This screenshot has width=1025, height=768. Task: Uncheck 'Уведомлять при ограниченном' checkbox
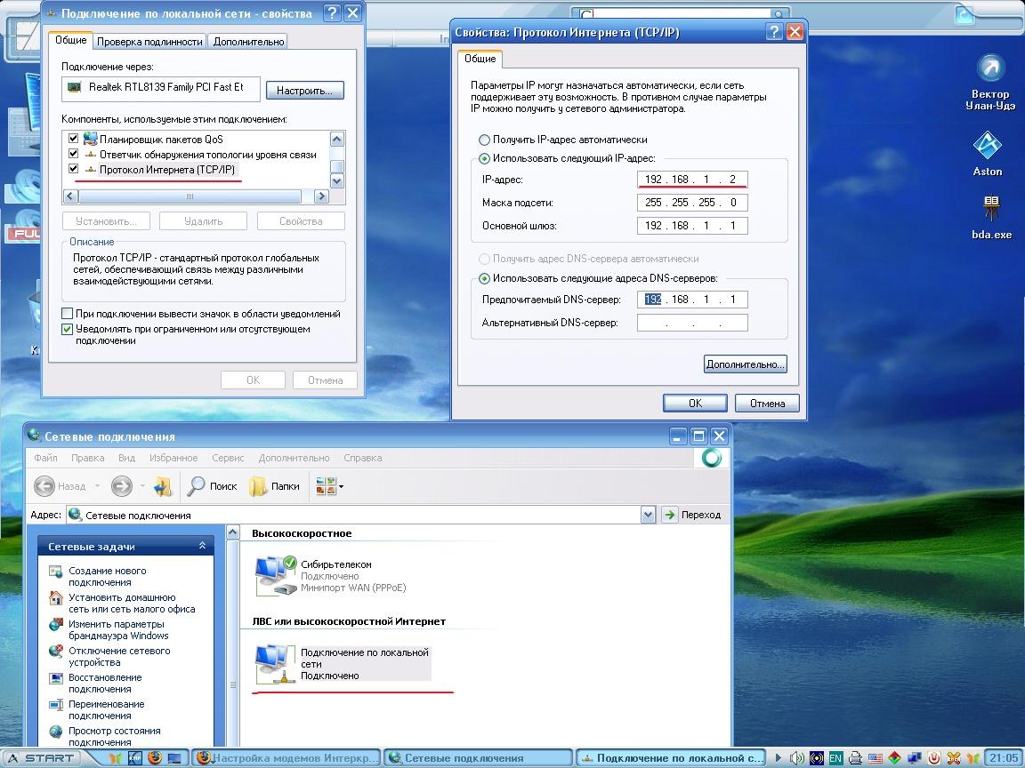pos(68,329)
